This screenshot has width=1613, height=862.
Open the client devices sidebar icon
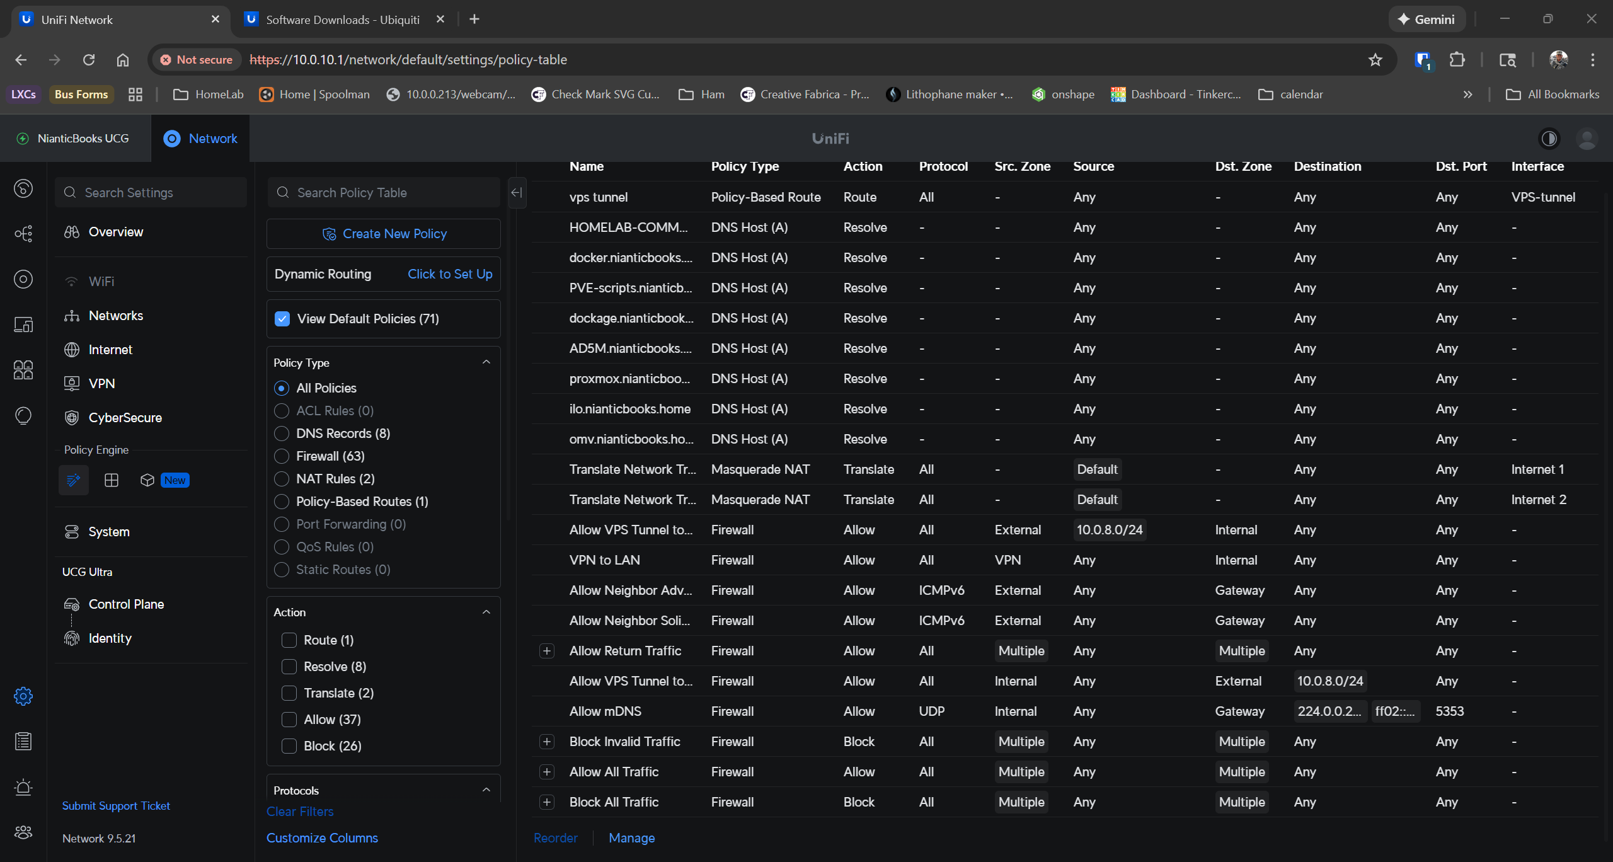click(23, 325)
